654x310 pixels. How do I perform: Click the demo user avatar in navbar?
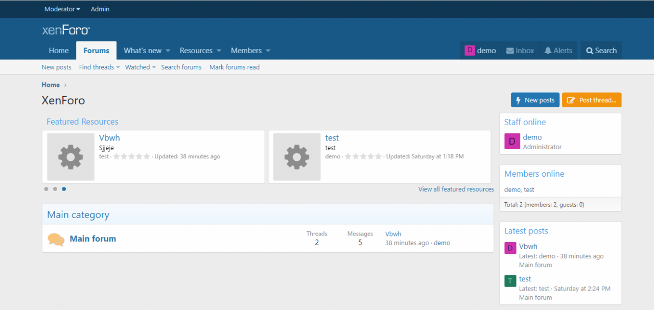470,50
